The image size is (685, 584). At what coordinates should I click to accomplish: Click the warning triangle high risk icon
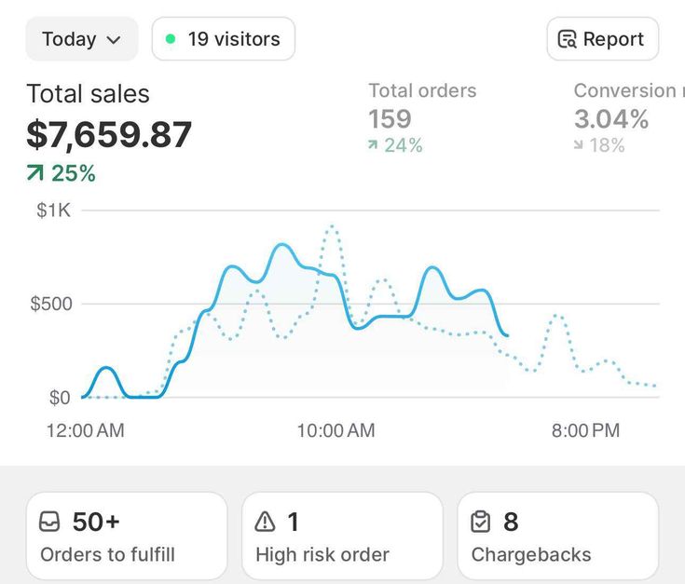[266, 522]
